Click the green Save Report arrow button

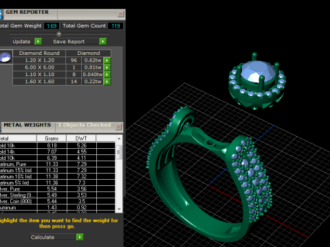103,41
